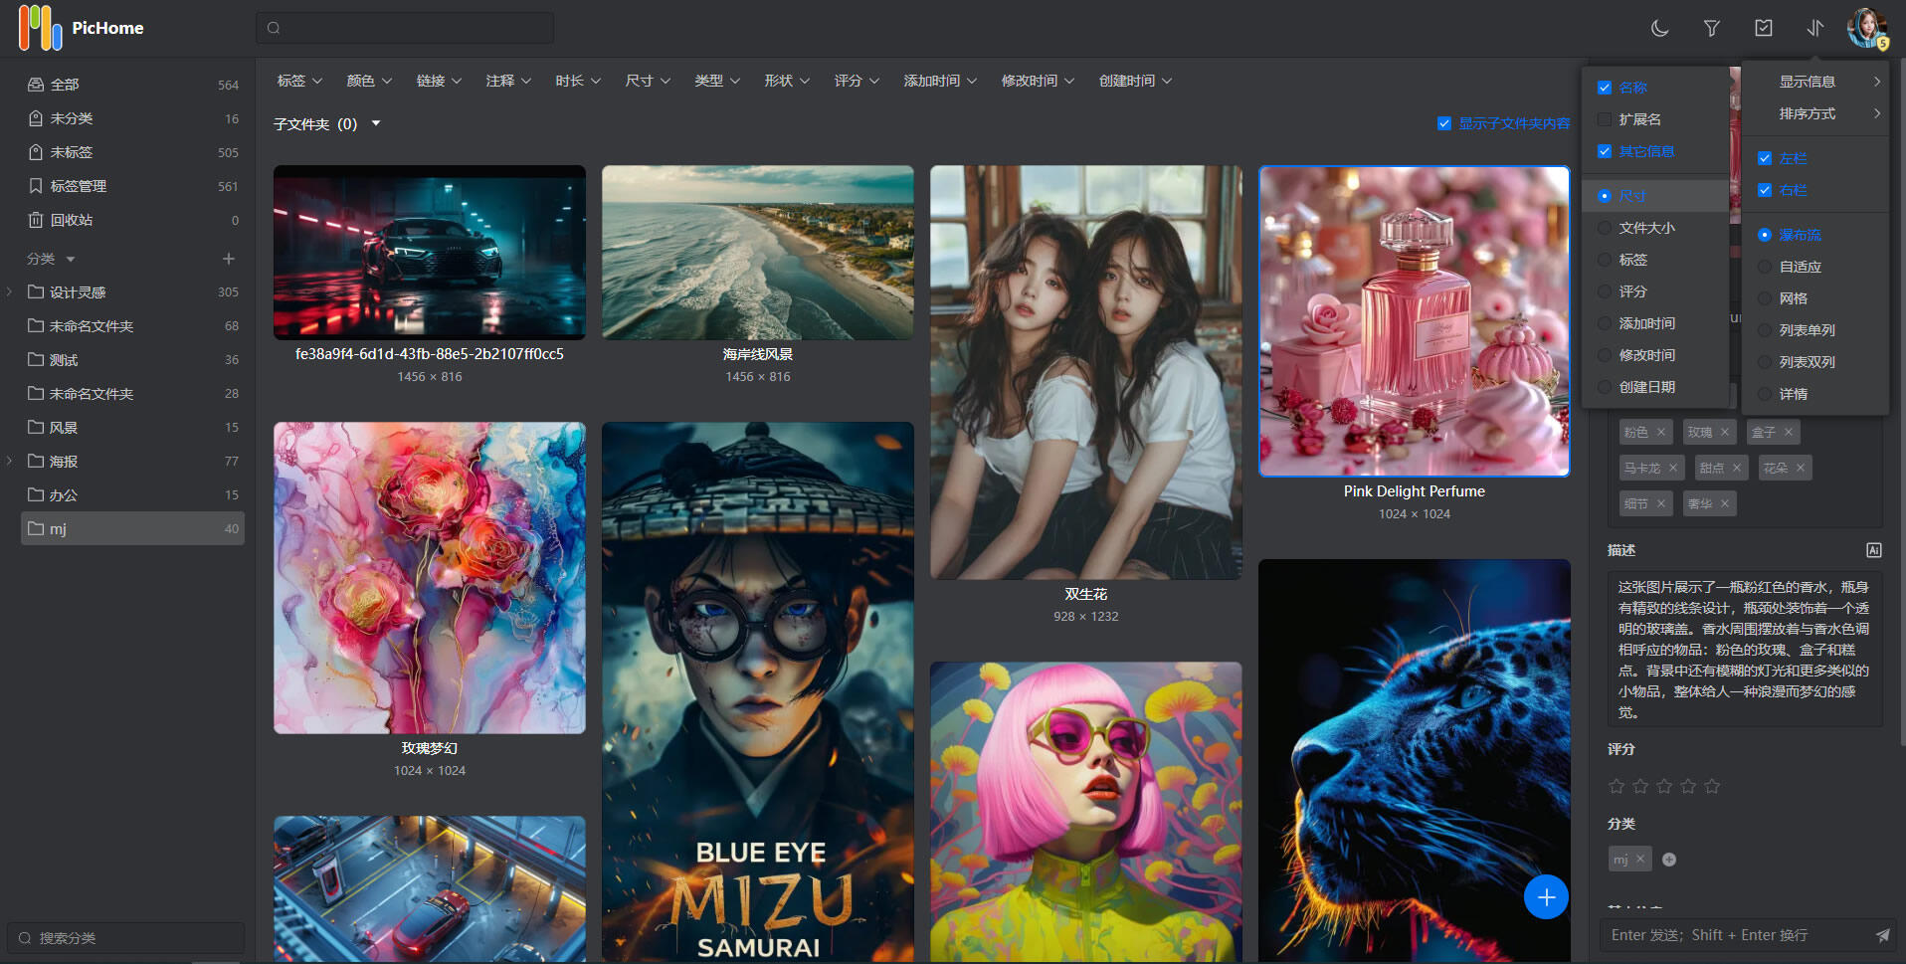
Task: Click the blue plus floating action button
Action: [x=1546, y=897]
